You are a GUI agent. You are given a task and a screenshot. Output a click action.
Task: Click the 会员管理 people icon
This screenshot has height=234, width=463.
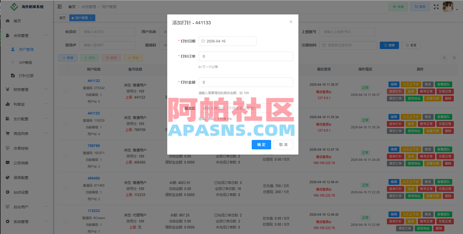click(x=8, y=35)
